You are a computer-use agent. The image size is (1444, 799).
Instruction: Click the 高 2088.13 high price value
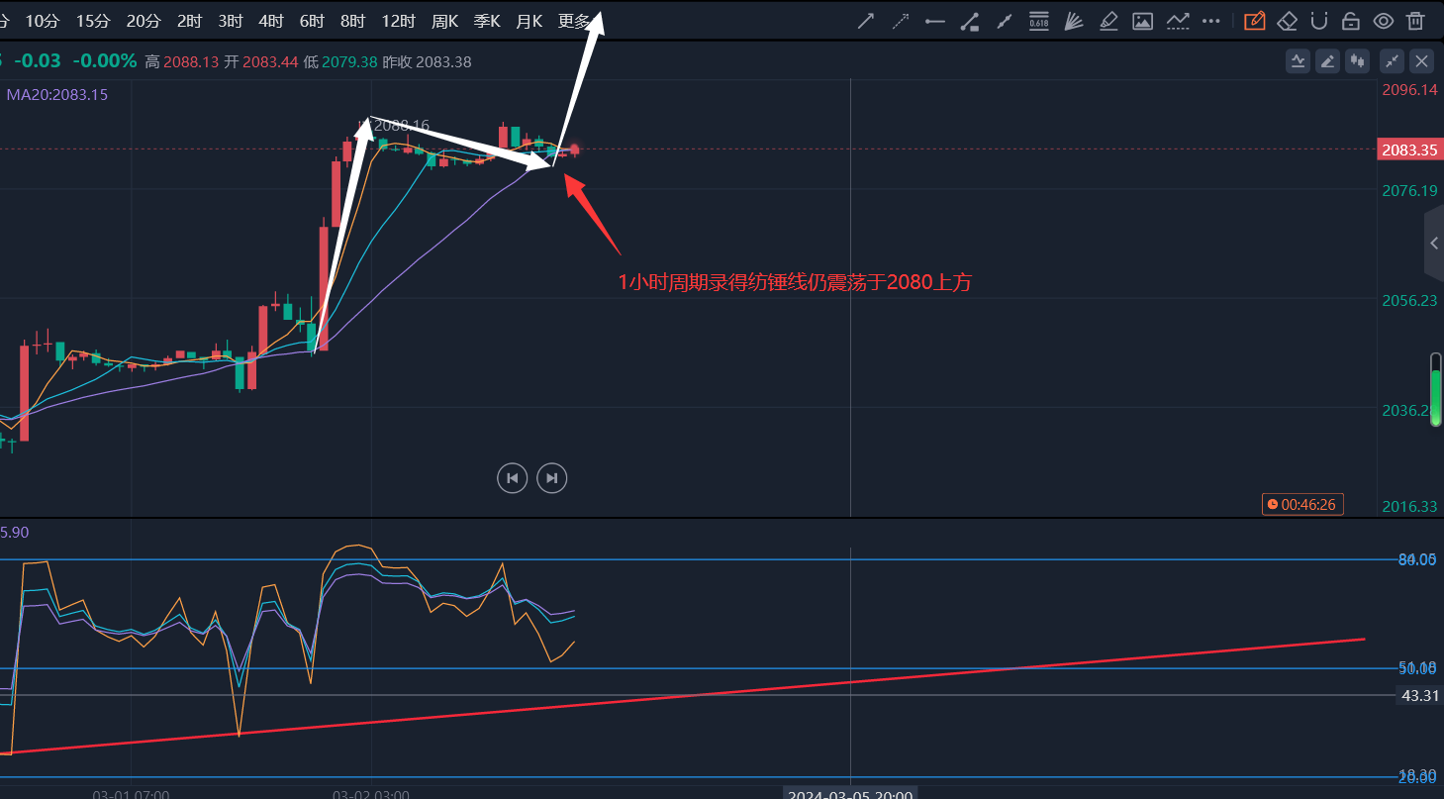[x=181, y=61]
